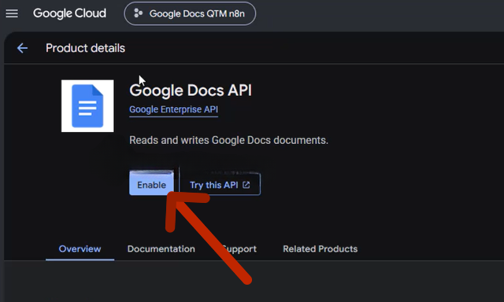This screenshot has height=302, width=504.
Task: Open the hamburger navigation menu
Action: pos(12,13)
